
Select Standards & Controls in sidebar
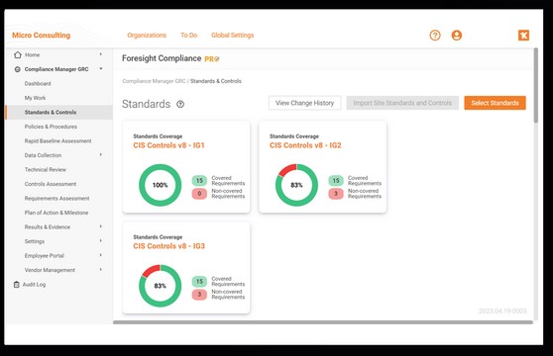tap(58, 112)
